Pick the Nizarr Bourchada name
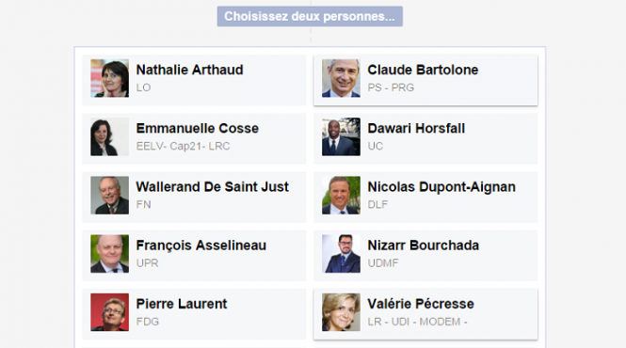Image resolution: width=626 pixels, height=348 pixels. (424, 245)
